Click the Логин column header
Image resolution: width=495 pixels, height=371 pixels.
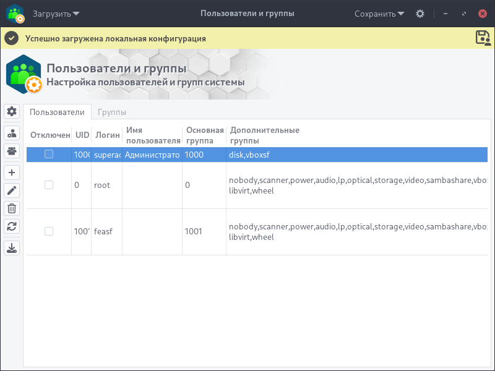point(105,135)
